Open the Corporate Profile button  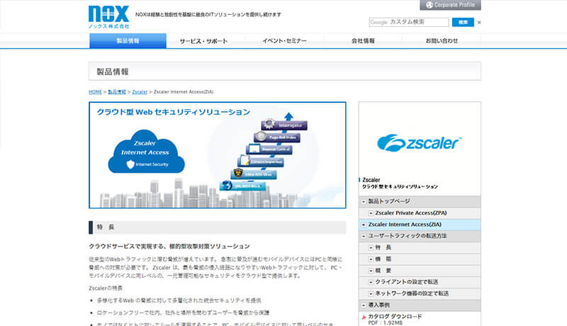tap(450, 5)
